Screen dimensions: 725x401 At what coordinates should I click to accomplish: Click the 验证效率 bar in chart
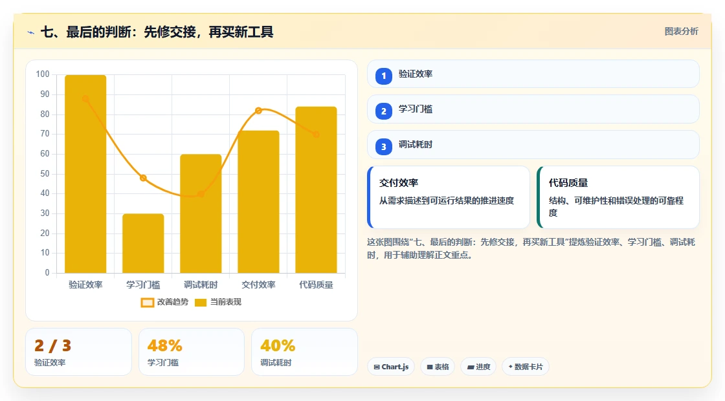pyautogui.click(x=85, y=174)
